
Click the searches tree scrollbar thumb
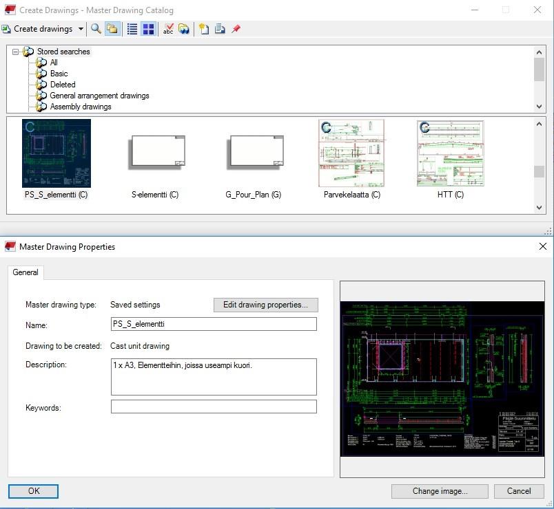pos(539,69)
